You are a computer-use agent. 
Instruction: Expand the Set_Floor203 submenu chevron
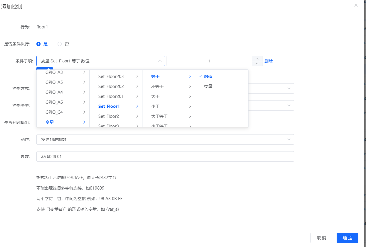coord(137,76)
